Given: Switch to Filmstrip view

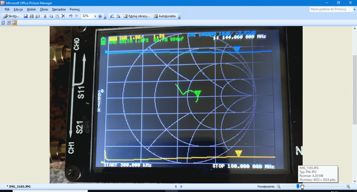Looking at the screenshot, I should tap(9, 23).
